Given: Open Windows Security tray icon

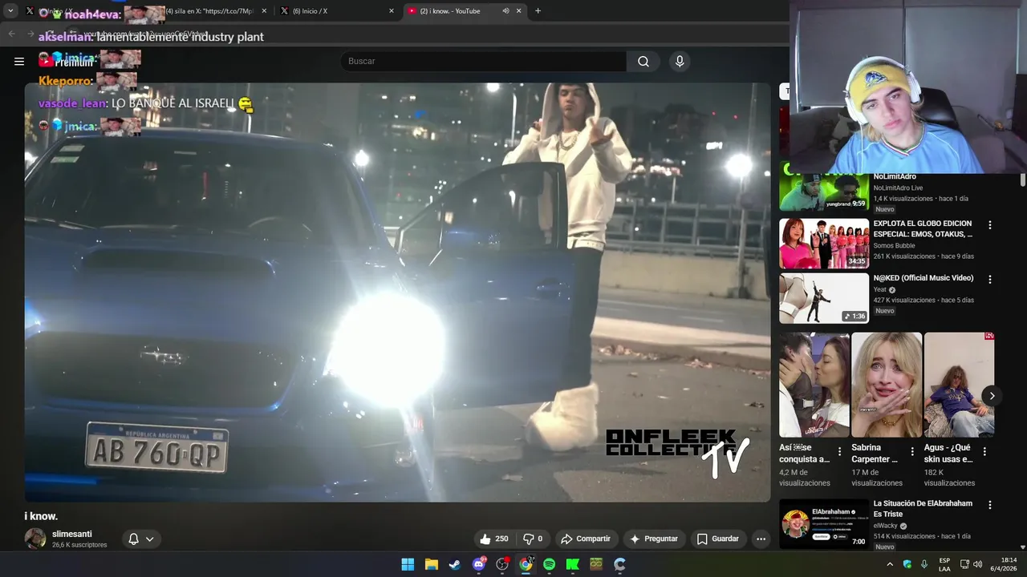Looking at the screenshot, I should (x=907, y=564).
